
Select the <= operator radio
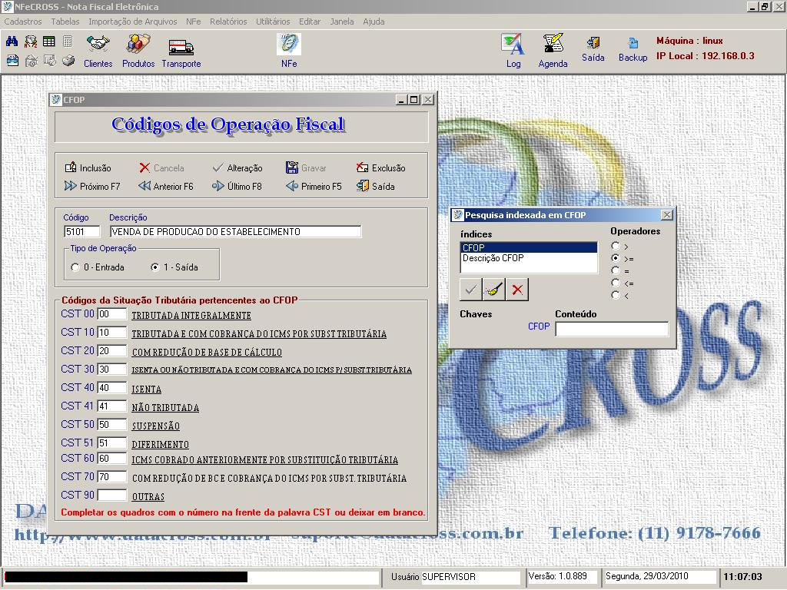(x=616, y=283)
